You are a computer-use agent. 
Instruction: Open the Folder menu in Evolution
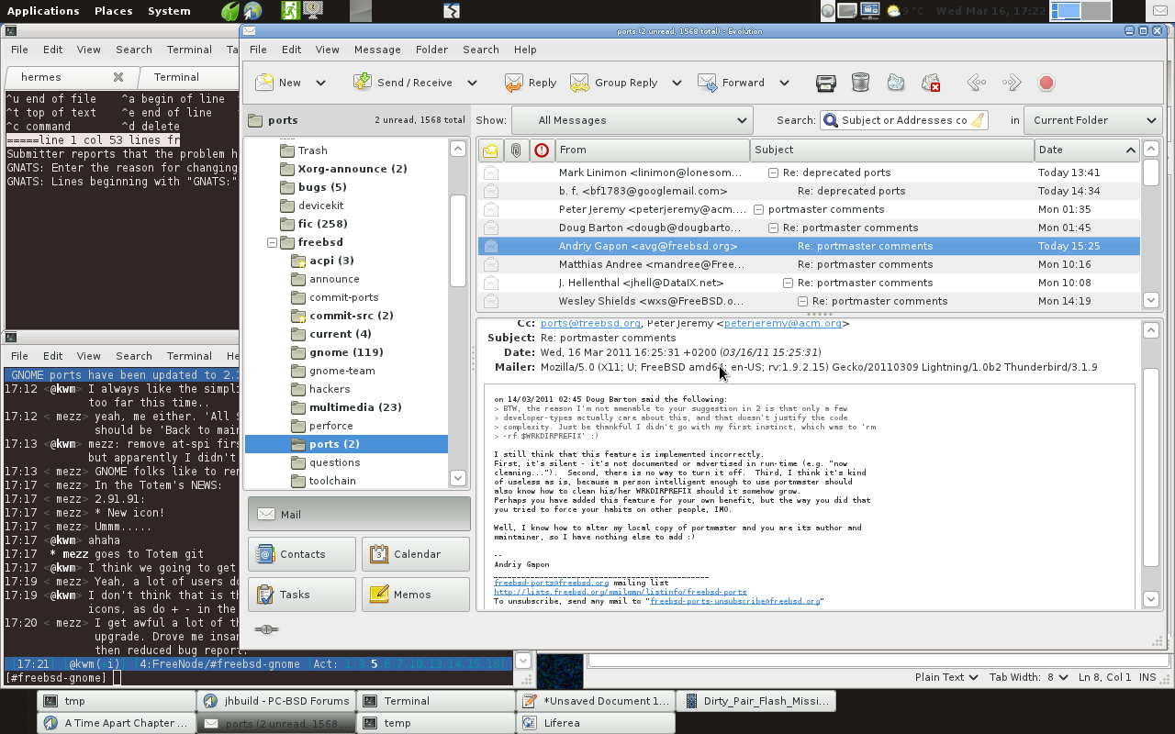tap(431, 50)
